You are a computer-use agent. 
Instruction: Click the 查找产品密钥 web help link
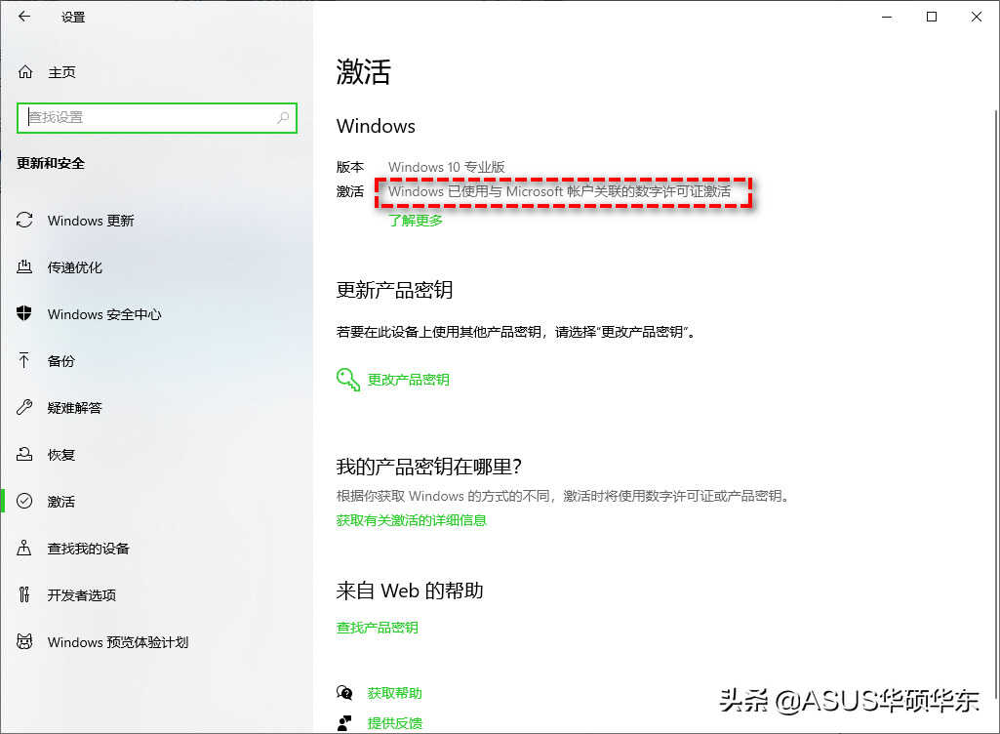pos(377,628)
